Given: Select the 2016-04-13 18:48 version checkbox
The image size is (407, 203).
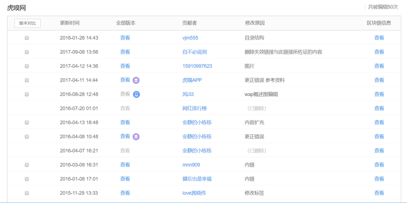Looking at the screenshot, I should (x=27, y=122).
